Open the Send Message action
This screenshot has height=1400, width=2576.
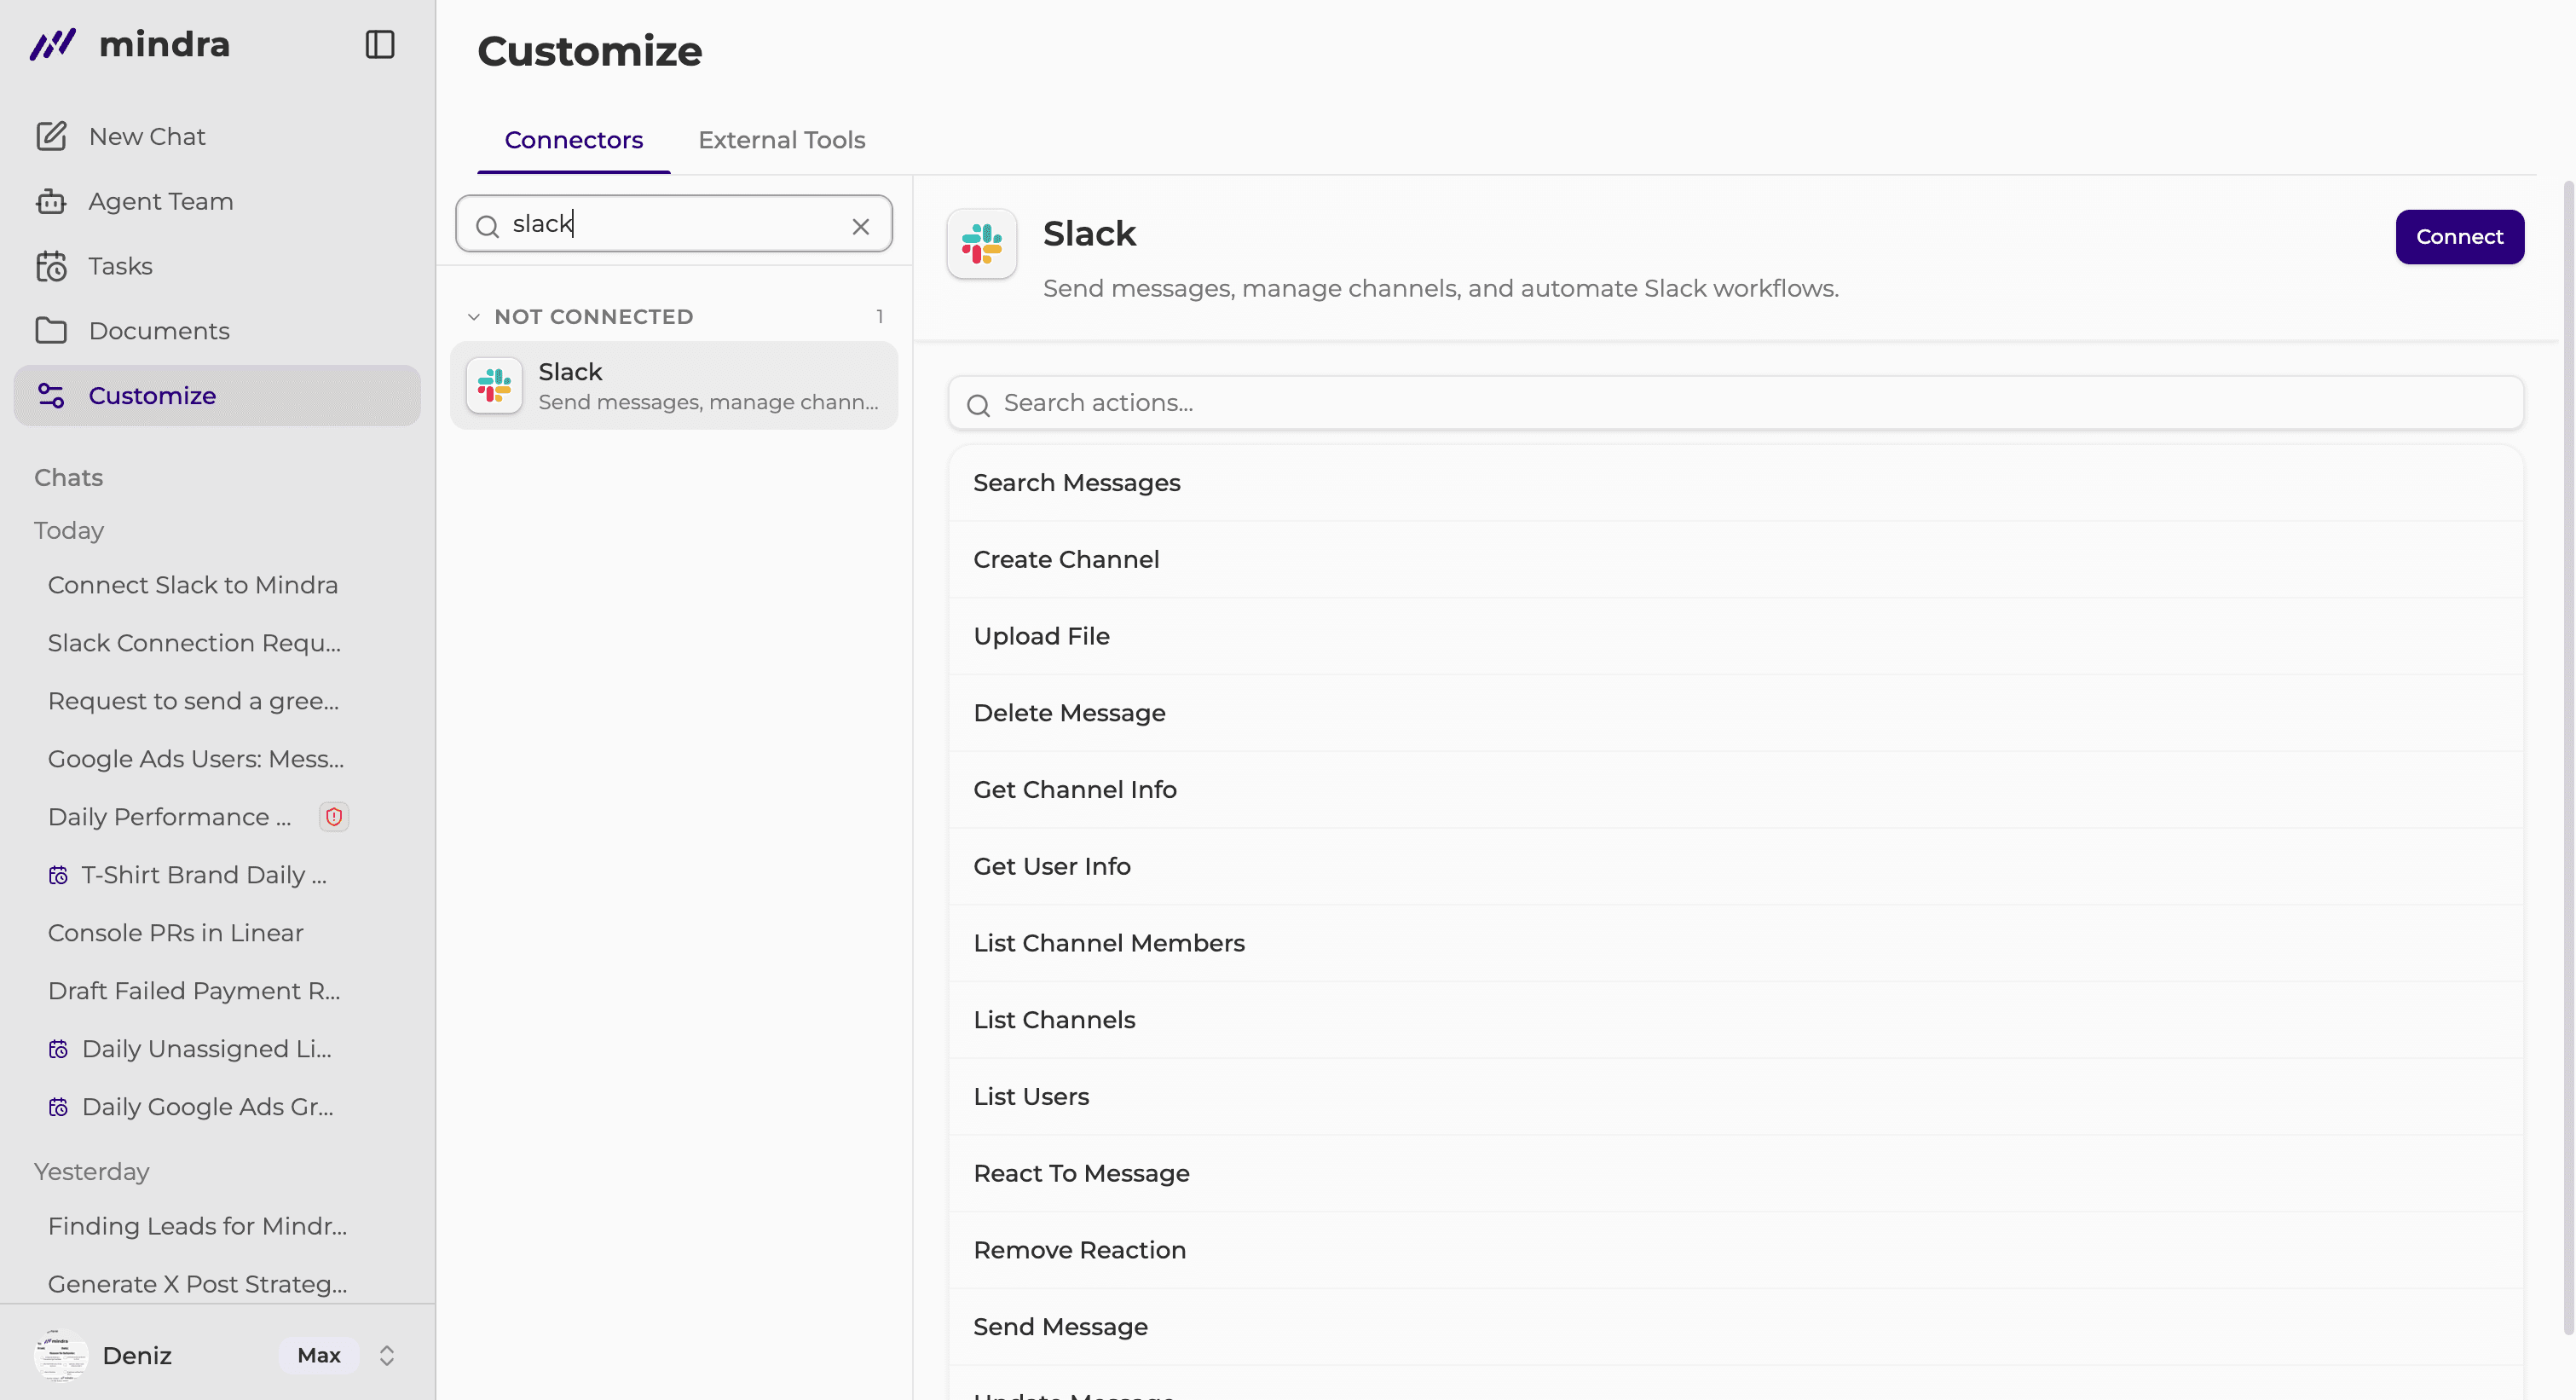[1736, 1327]
